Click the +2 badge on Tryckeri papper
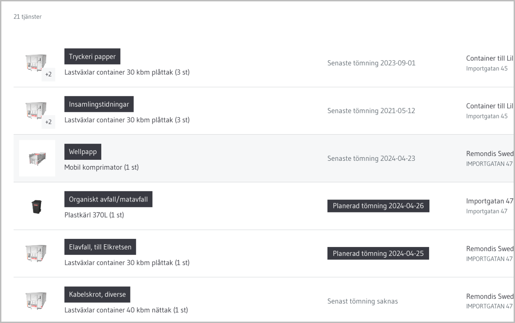The width and height of the screenshot is (515, 323). coord(48,74)
